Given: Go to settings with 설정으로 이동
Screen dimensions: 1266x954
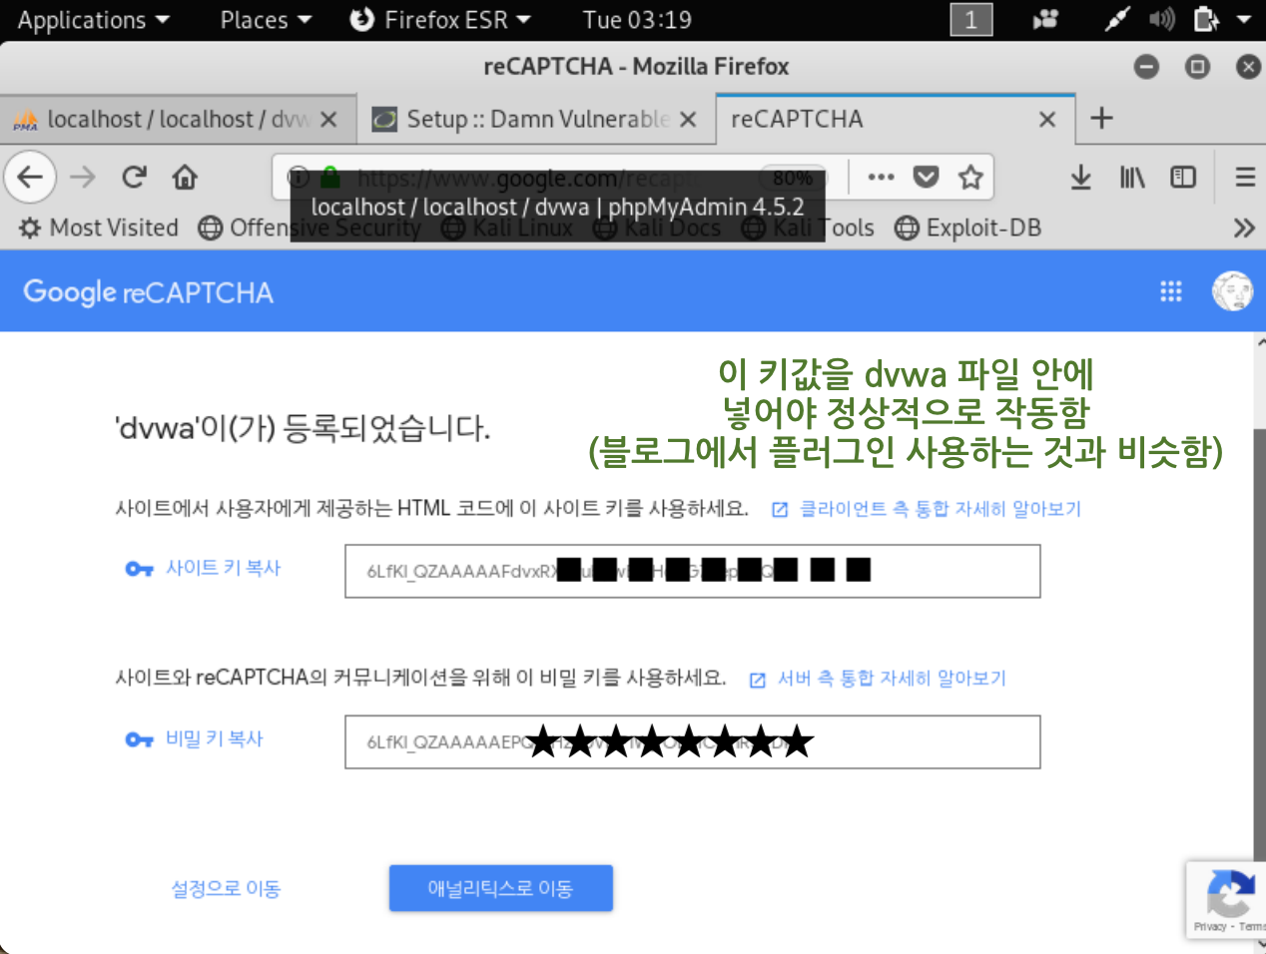Looking at the screenshot, I should 226,888.
